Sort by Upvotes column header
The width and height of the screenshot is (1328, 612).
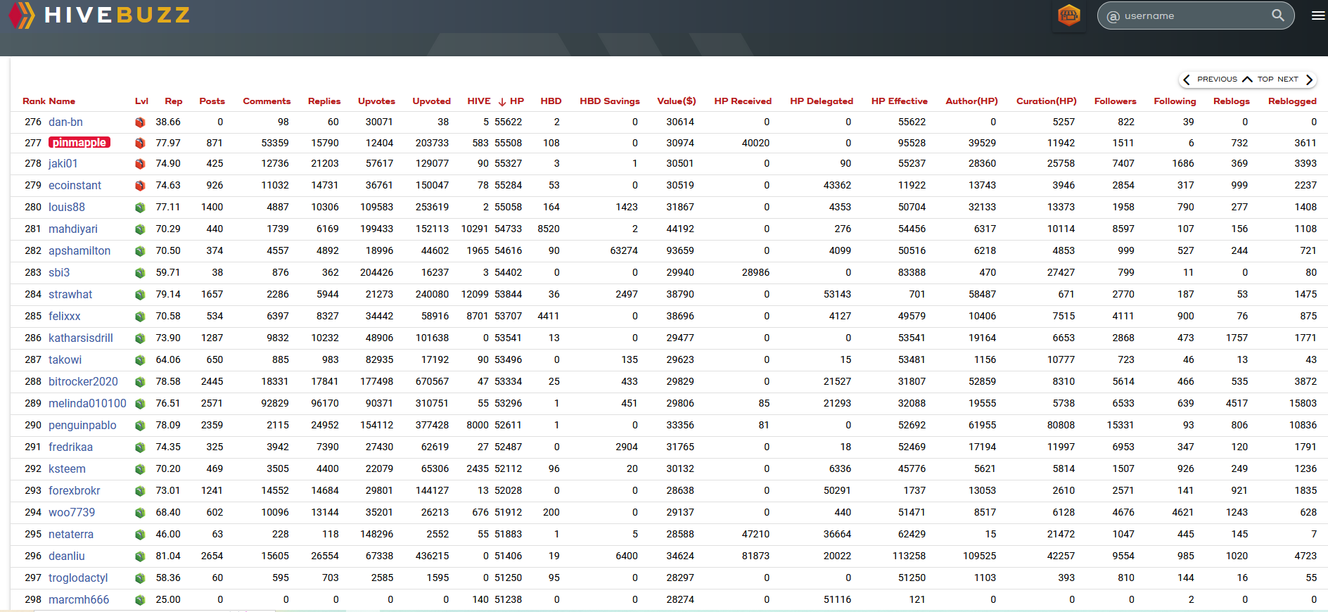(376, 101)
